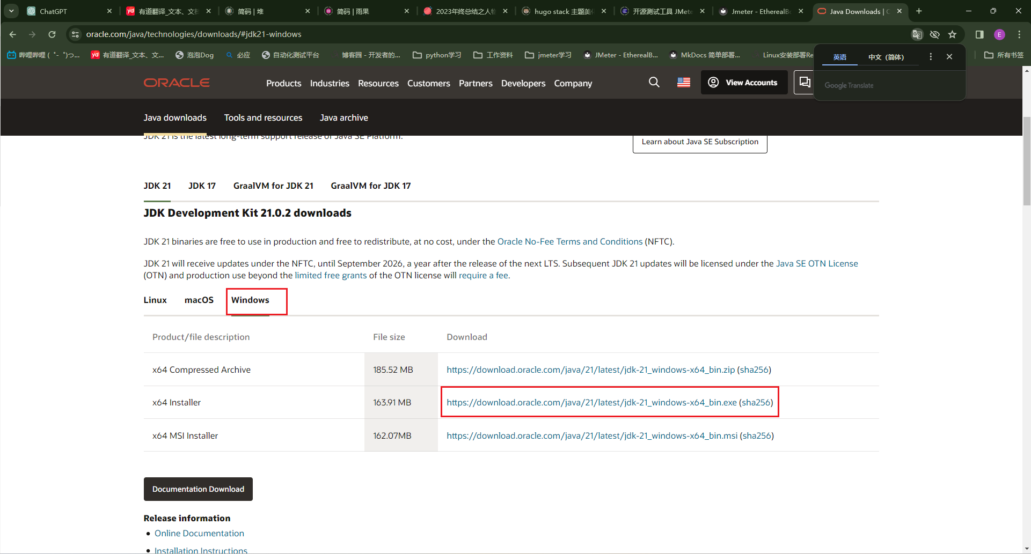The height and width of the screenshot is (554, 1031).
Task: Click the Google Translate icon in address bar
Action: [x=917, y=34]
